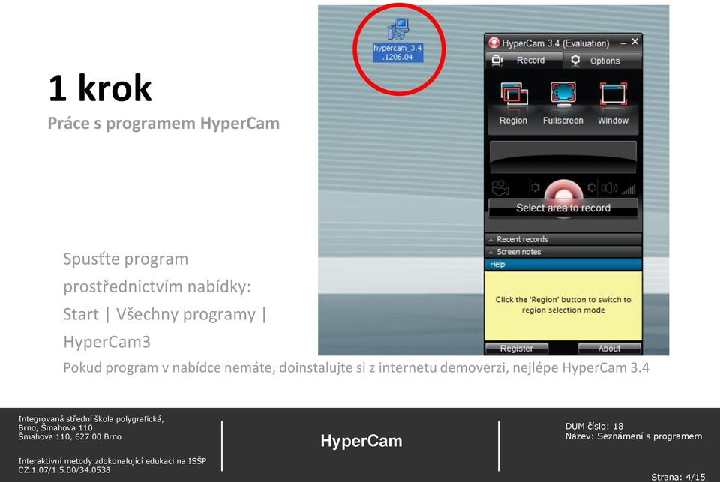Click the Select area to record button
The height and width of the screenshot is (482, 720).
point(563,208)
